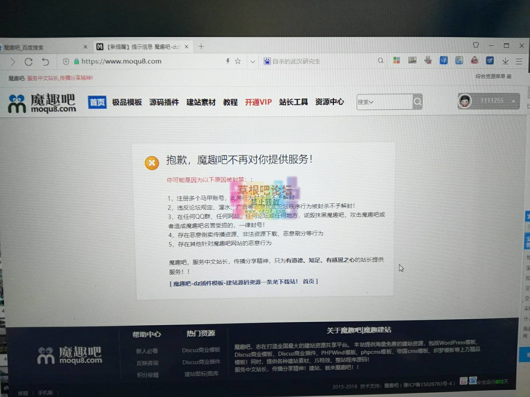Reload the page with refresh icon
This screenshot has height=397, width=530.
click(x=28, y=62)
